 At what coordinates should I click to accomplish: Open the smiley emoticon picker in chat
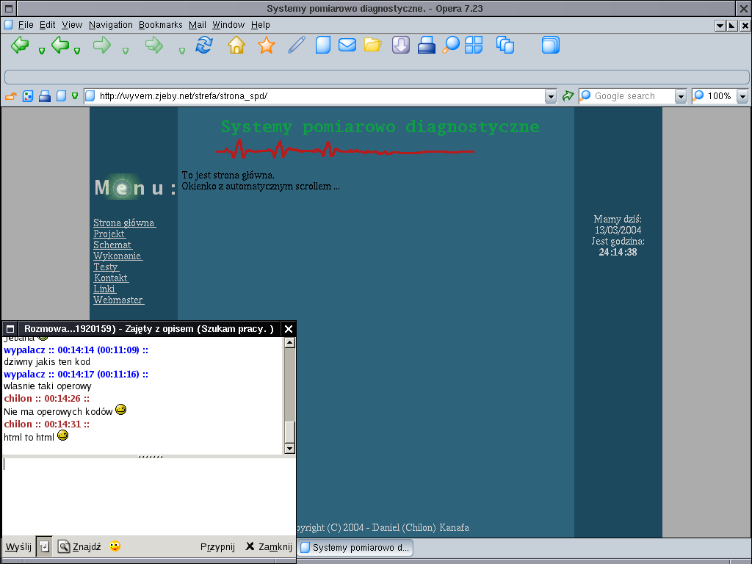pos(115,546)
